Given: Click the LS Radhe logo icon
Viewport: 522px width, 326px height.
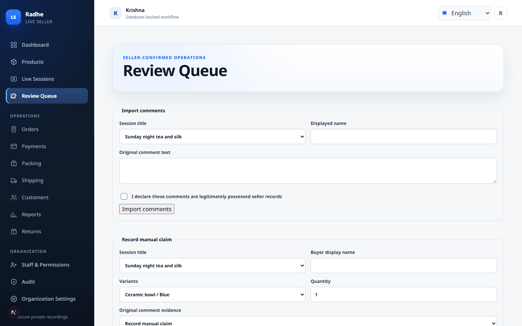Looking at the screenshot, I should pos(13,17).
